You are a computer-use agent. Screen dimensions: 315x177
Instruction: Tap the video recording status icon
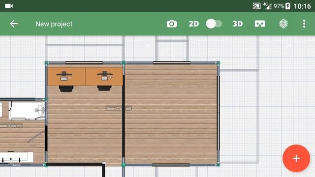pos(9,6)
